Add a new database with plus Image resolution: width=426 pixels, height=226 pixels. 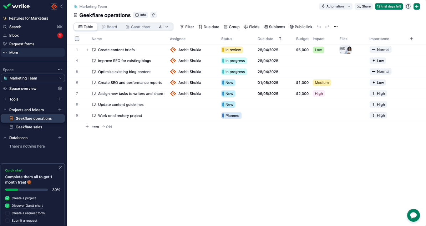point(60,138)
